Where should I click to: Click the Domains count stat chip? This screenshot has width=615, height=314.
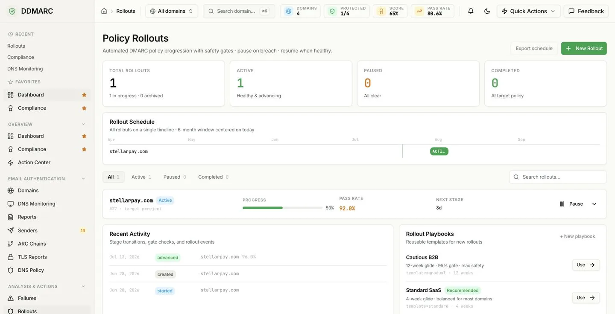point(300,11)
